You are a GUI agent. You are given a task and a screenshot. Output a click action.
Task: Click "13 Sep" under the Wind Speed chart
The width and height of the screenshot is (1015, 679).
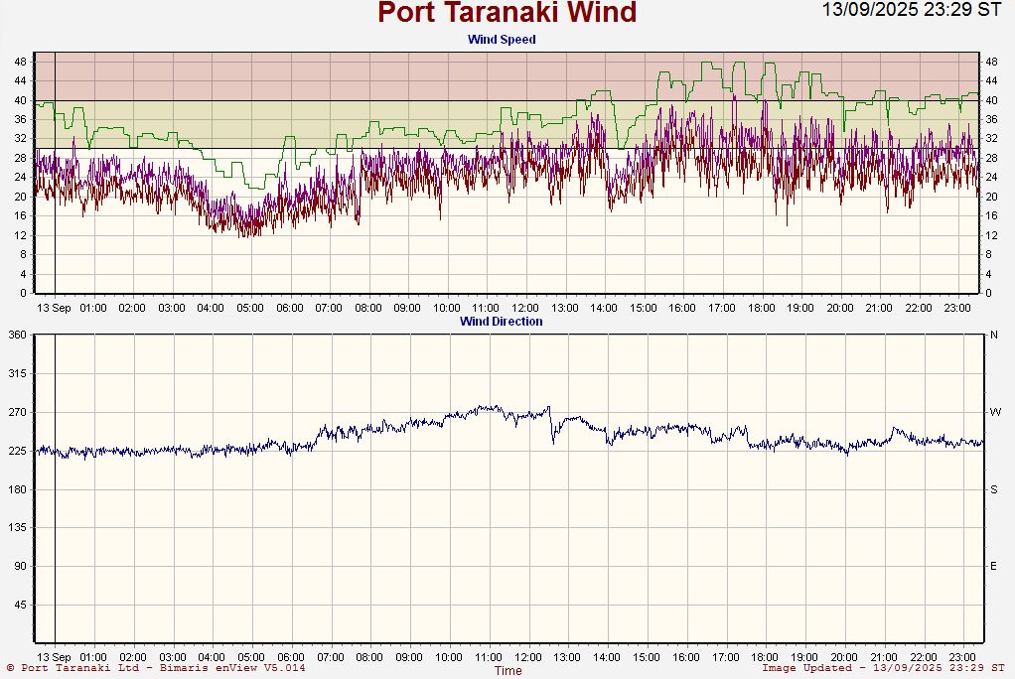click(54, 308)
